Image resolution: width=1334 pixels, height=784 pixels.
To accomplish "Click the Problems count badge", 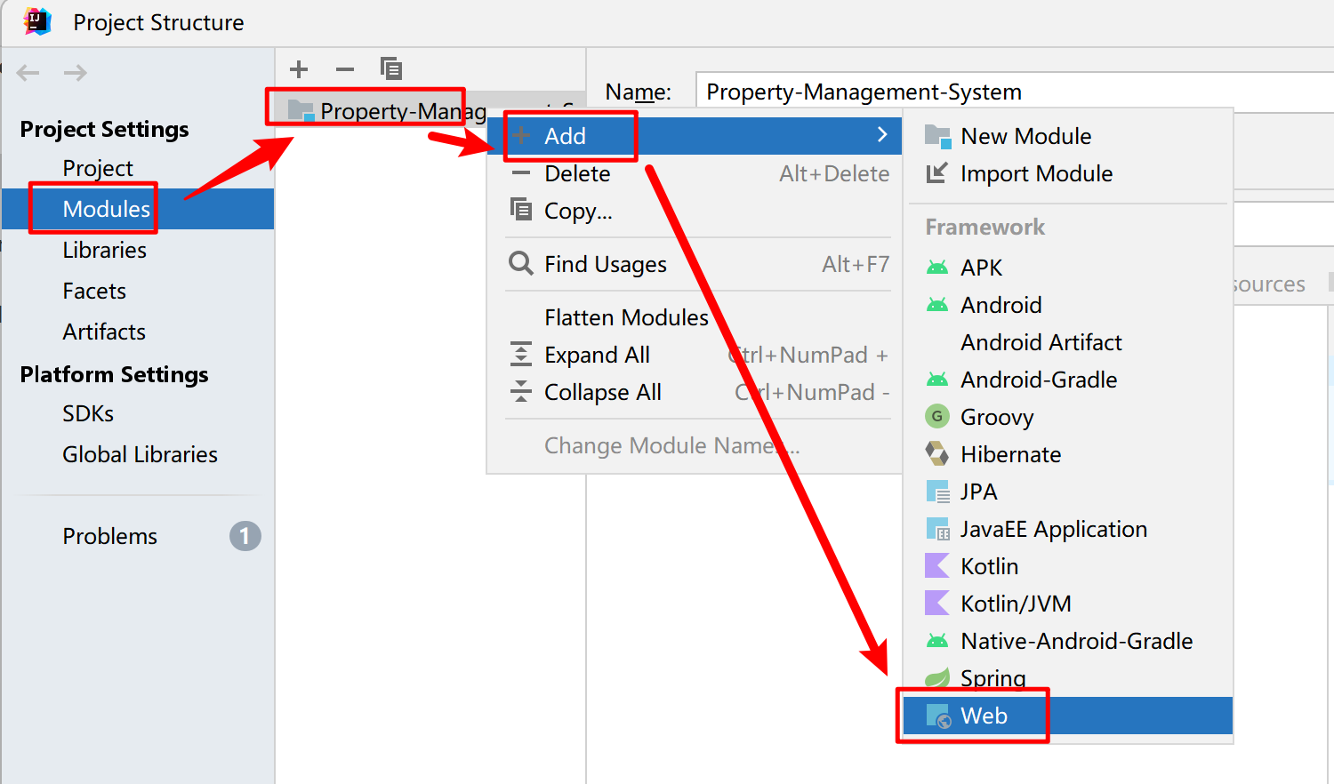I will click(245, 536).
